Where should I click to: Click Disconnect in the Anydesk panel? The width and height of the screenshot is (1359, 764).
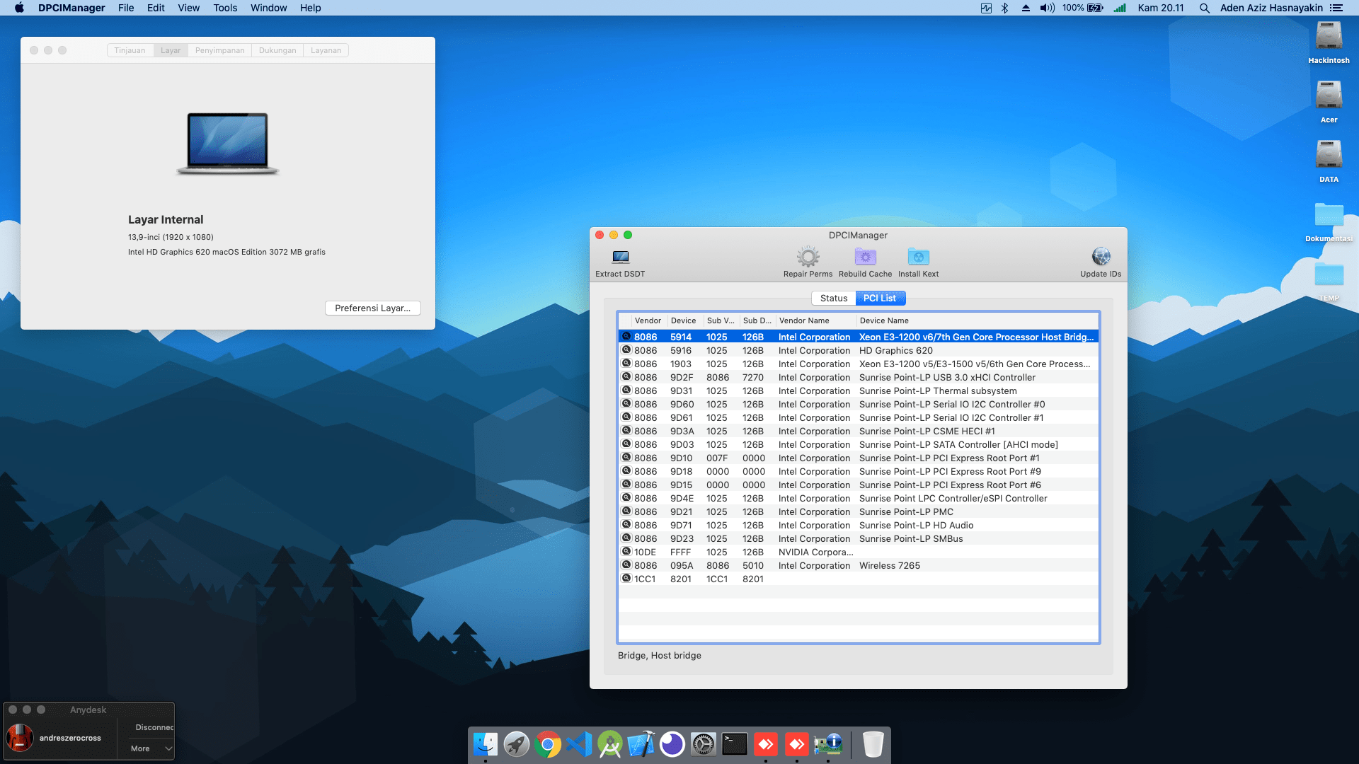tap(154, 727)
